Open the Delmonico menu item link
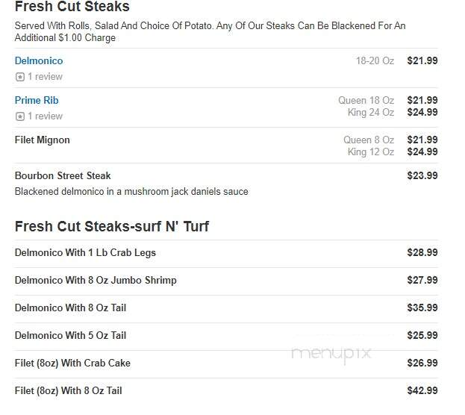 (39, 60)
